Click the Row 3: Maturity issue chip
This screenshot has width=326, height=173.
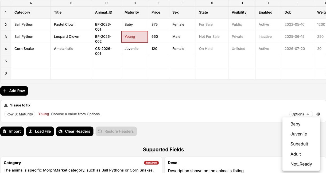coord(20,114)
